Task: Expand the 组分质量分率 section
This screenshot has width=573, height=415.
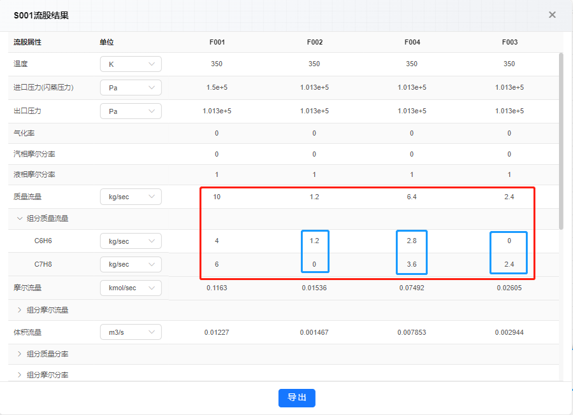Action: (x=20, y=354)
